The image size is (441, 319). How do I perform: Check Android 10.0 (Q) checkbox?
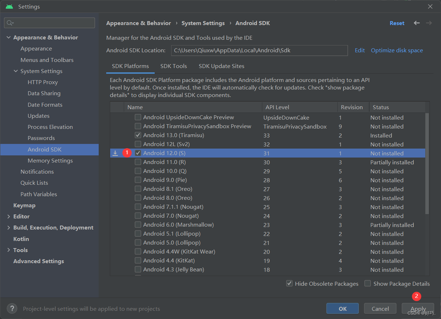[x=138, y=171]
